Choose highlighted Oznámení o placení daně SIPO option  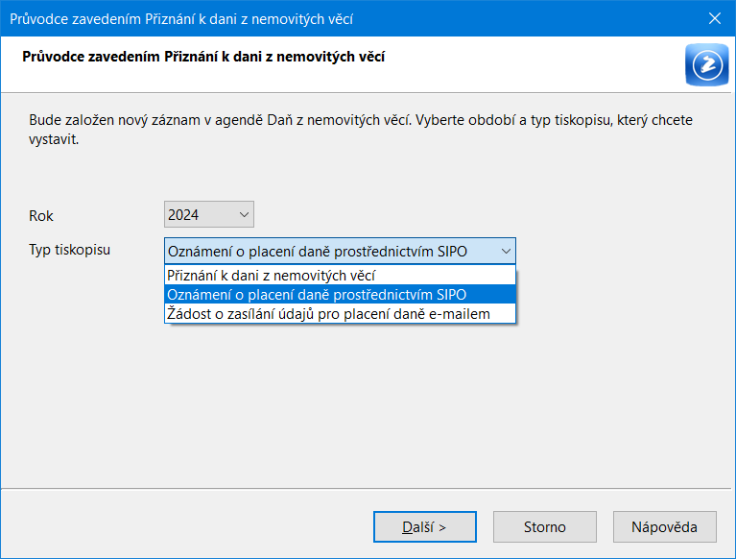(x=317, y=295)
